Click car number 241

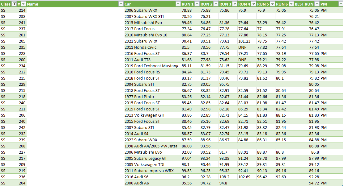click(x=22, y=23)
